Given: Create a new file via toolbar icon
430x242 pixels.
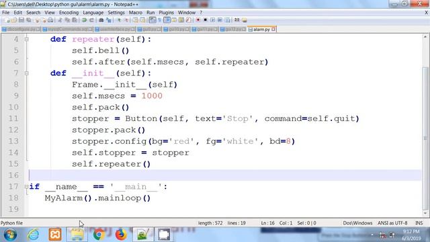Looking at the screenshot, I should pyautogui.click(x=7, y=20).
